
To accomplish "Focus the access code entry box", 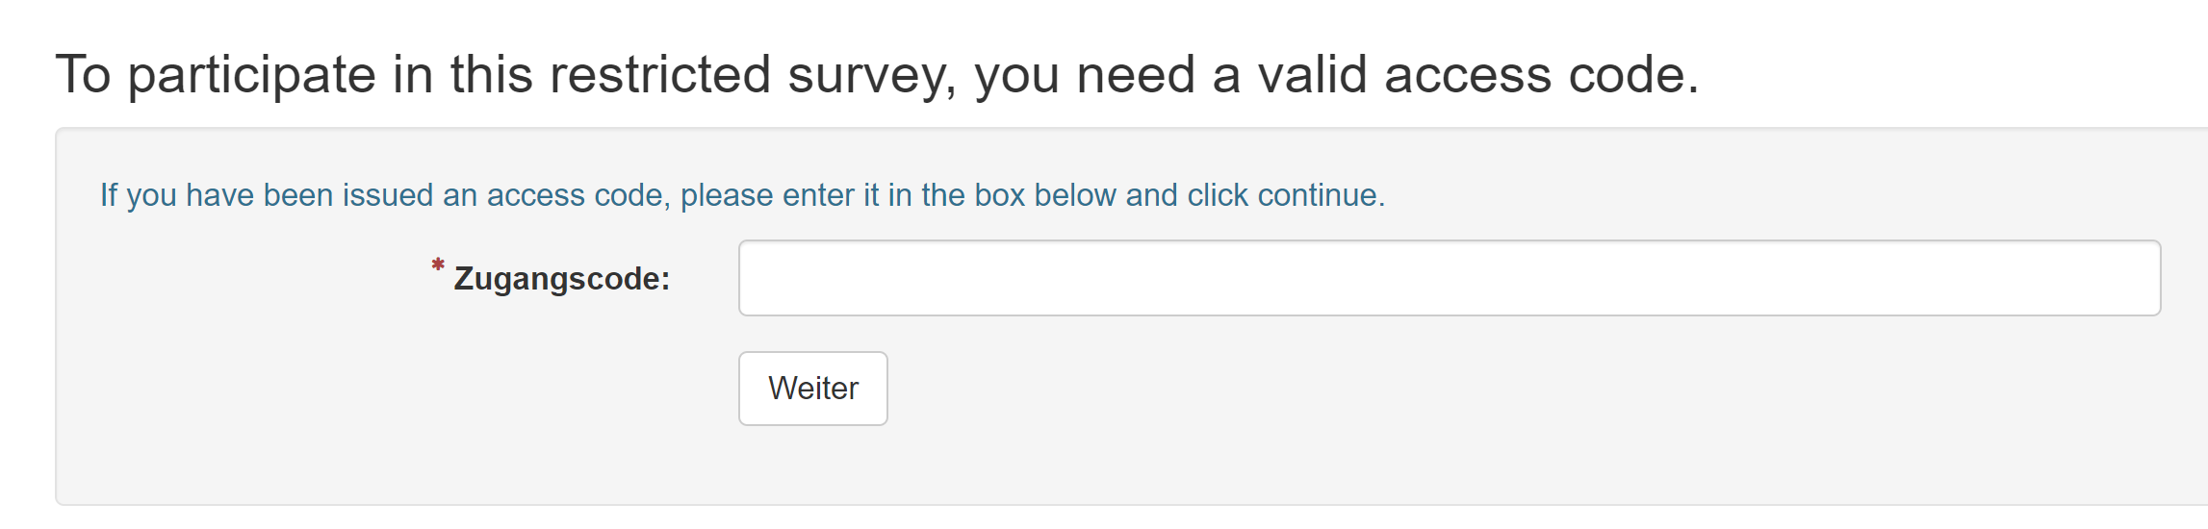I will tap(1449, 278).
